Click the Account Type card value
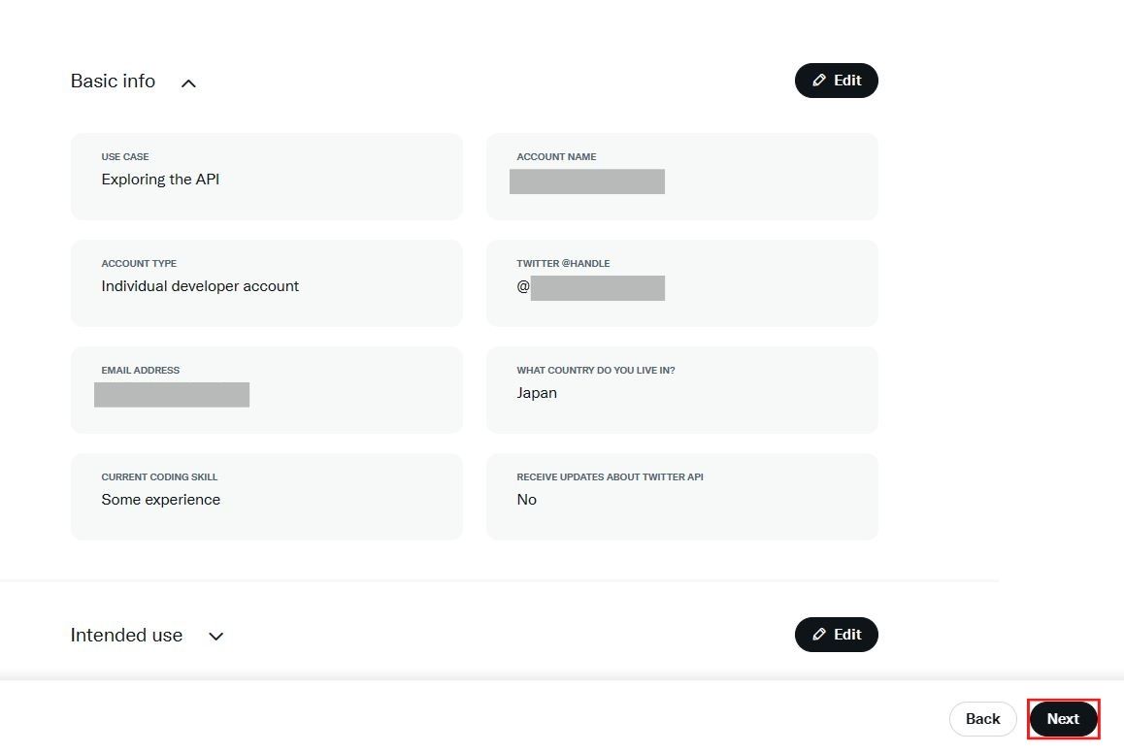The width and height of the screenshot is (1124, 754). [x=200, y=286]
